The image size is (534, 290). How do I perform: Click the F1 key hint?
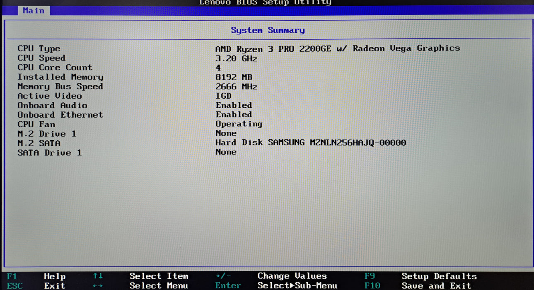point(12,276)
